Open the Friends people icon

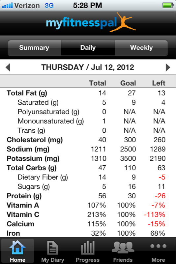point(123,247)
